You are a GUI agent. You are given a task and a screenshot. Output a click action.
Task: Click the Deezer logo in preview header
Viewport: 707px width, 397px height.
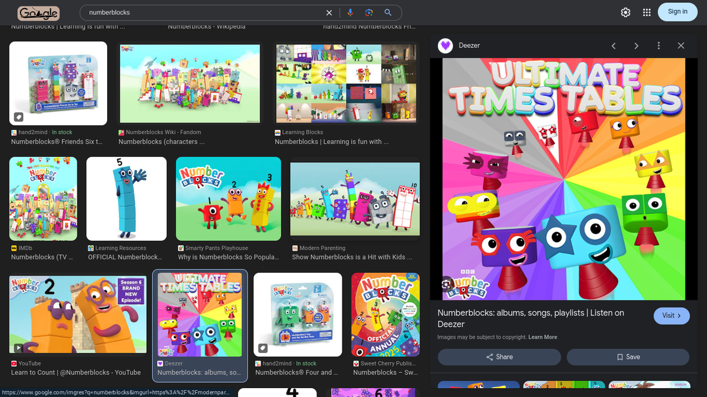click(x=445, y=46)
